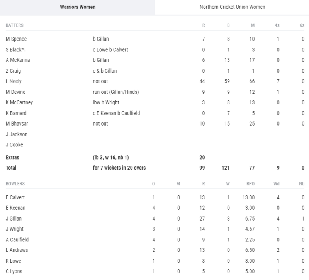Viewport: 309px width, 280px height.
Task: Select batter M Bhavsar
Action: tap(16, 124)
